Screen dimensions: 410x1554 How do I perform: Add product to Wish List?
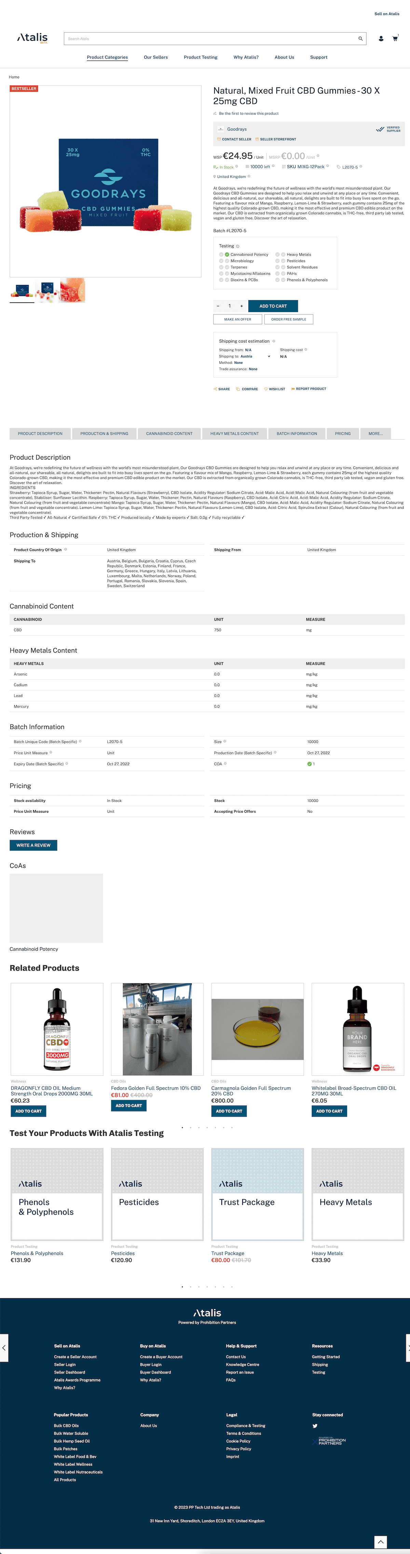pyautogui.click(x=275, y=389)
